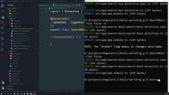The image size is (169, 95).
Task: Open search-box1.directive.ts in explorer
Action: coord(22,31)
